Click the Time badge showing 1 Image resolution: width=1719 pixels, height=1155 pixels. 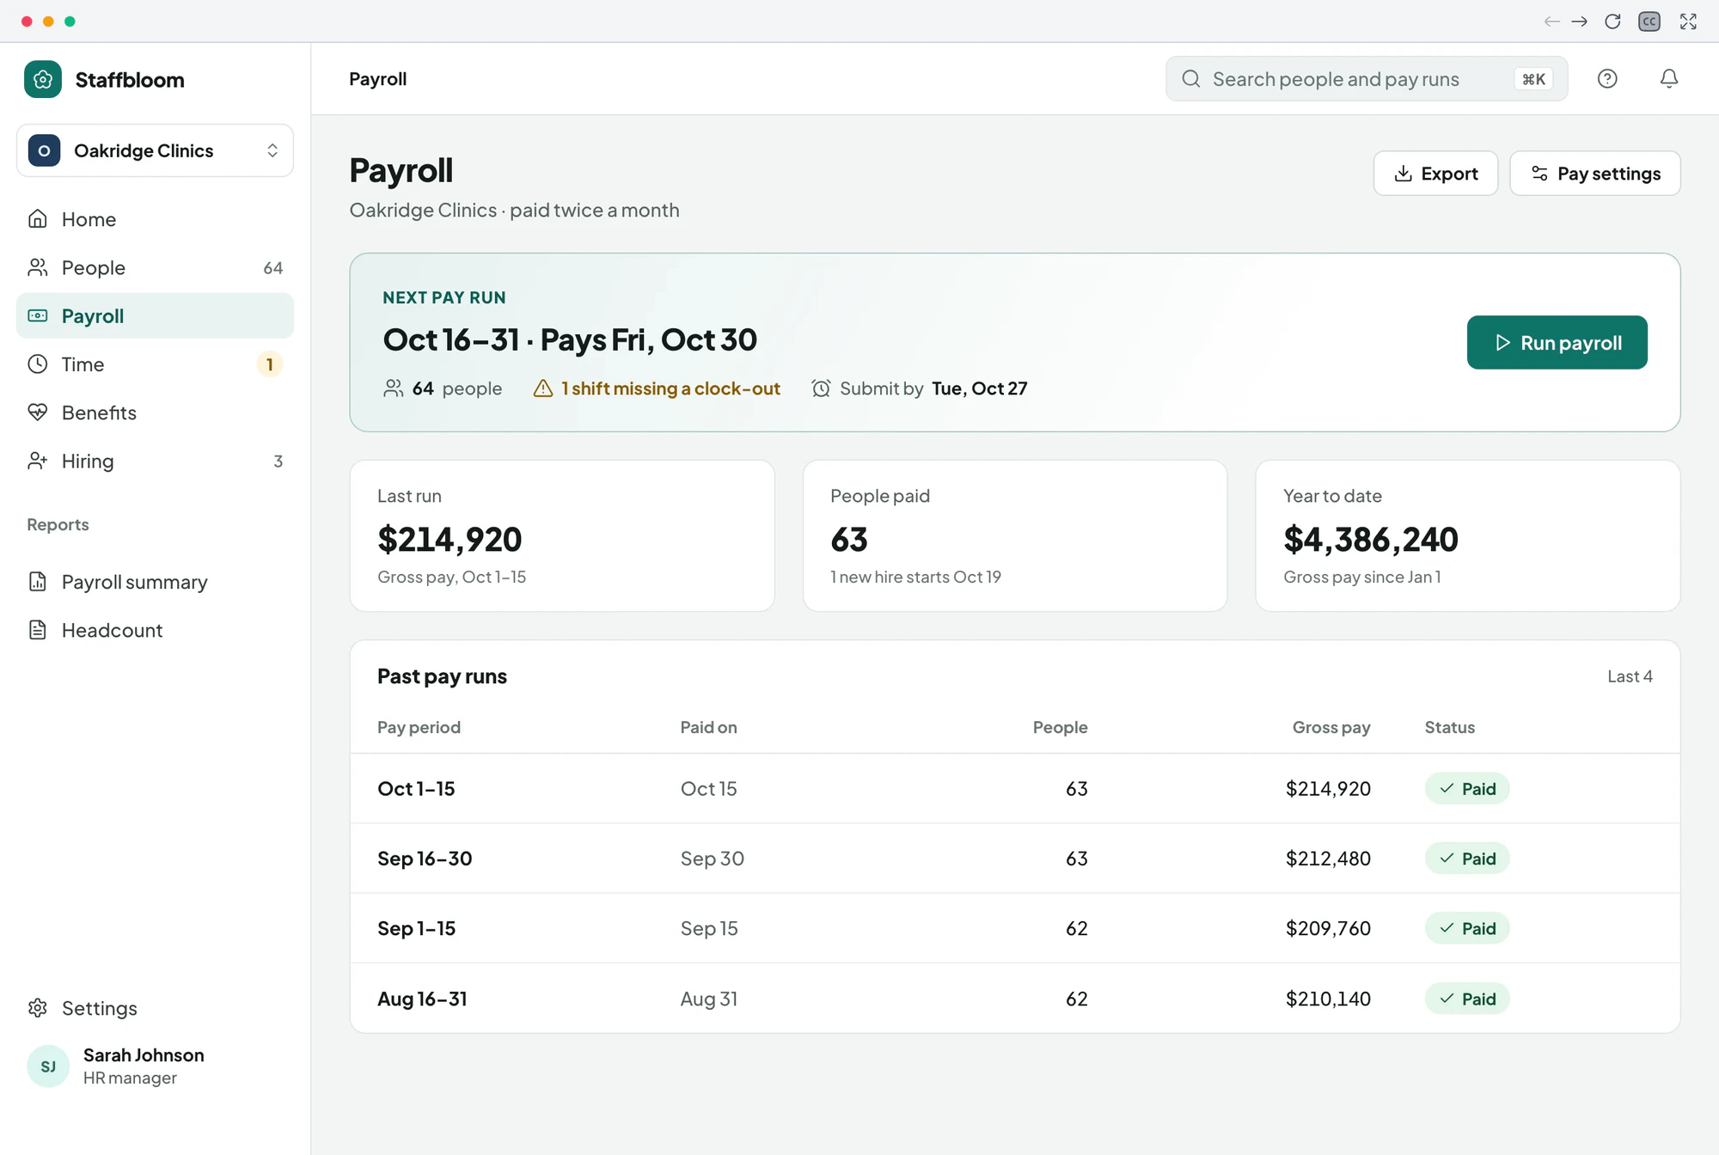270,364
